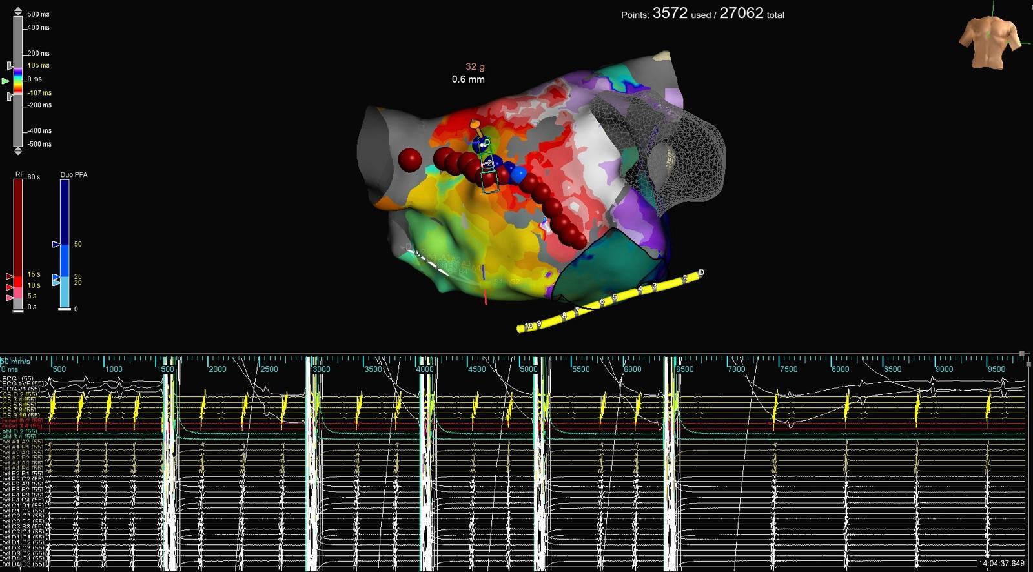Screen dimensions: 1033x572
Task: Select the distal 'D' electrode of the yellow catheter
Action: (701, 272)
